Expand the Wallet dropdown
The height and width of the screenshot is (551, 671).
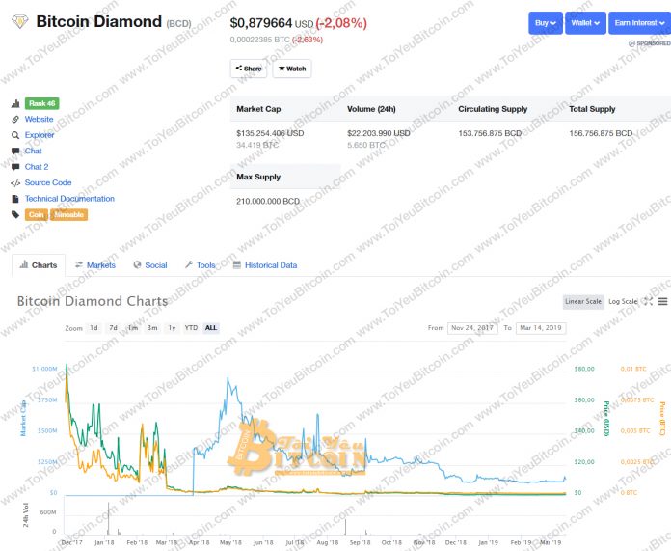point(585,23)
